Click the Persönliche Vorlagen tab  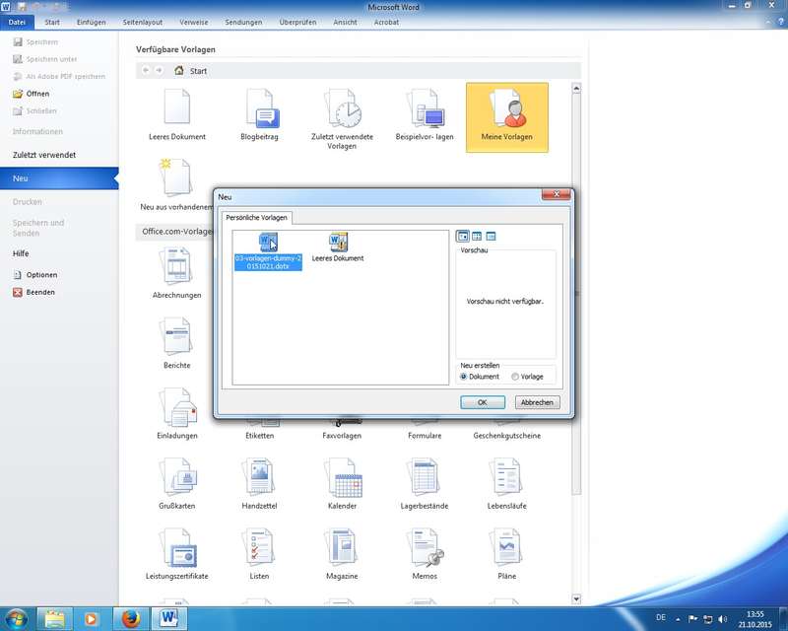256,217
